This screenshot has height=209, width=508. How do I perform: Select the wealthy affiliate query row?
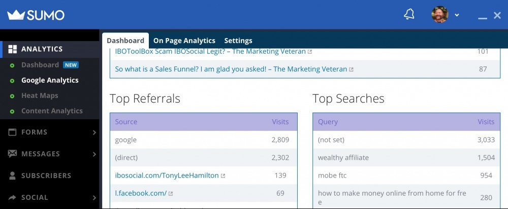(x=406, y=158)
